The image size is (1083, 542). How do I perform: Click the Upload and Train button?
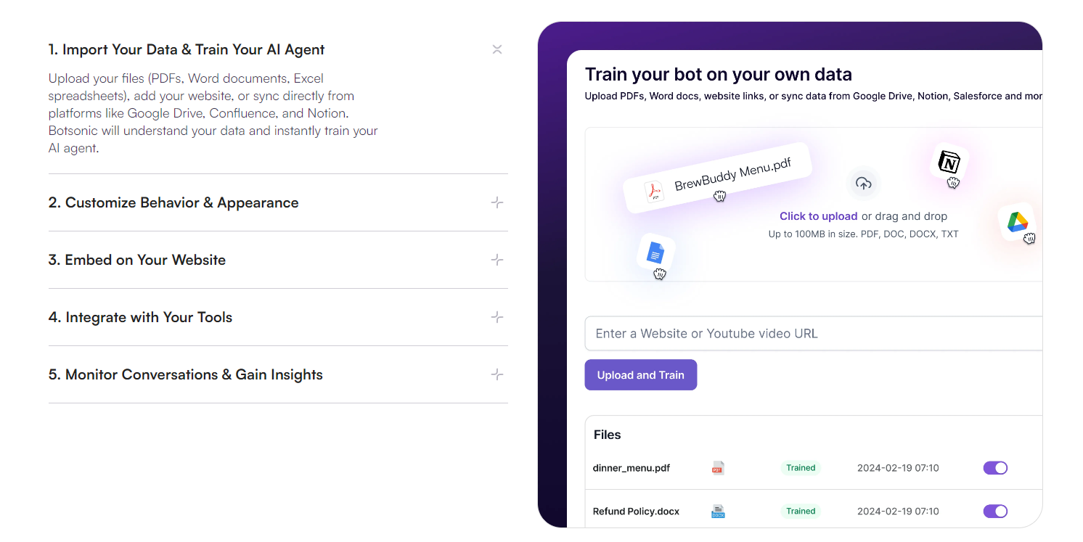point(641,375)
